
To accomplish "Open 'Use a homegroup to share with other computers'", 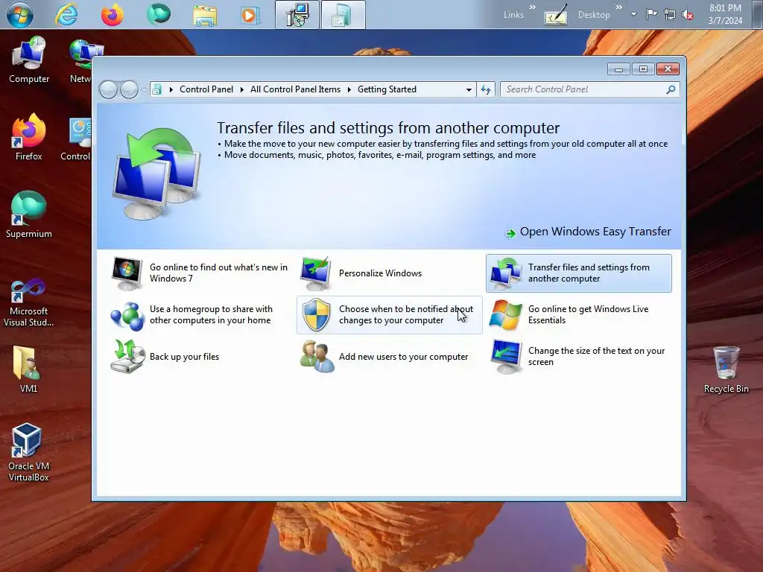I will [x=211, y=315].
